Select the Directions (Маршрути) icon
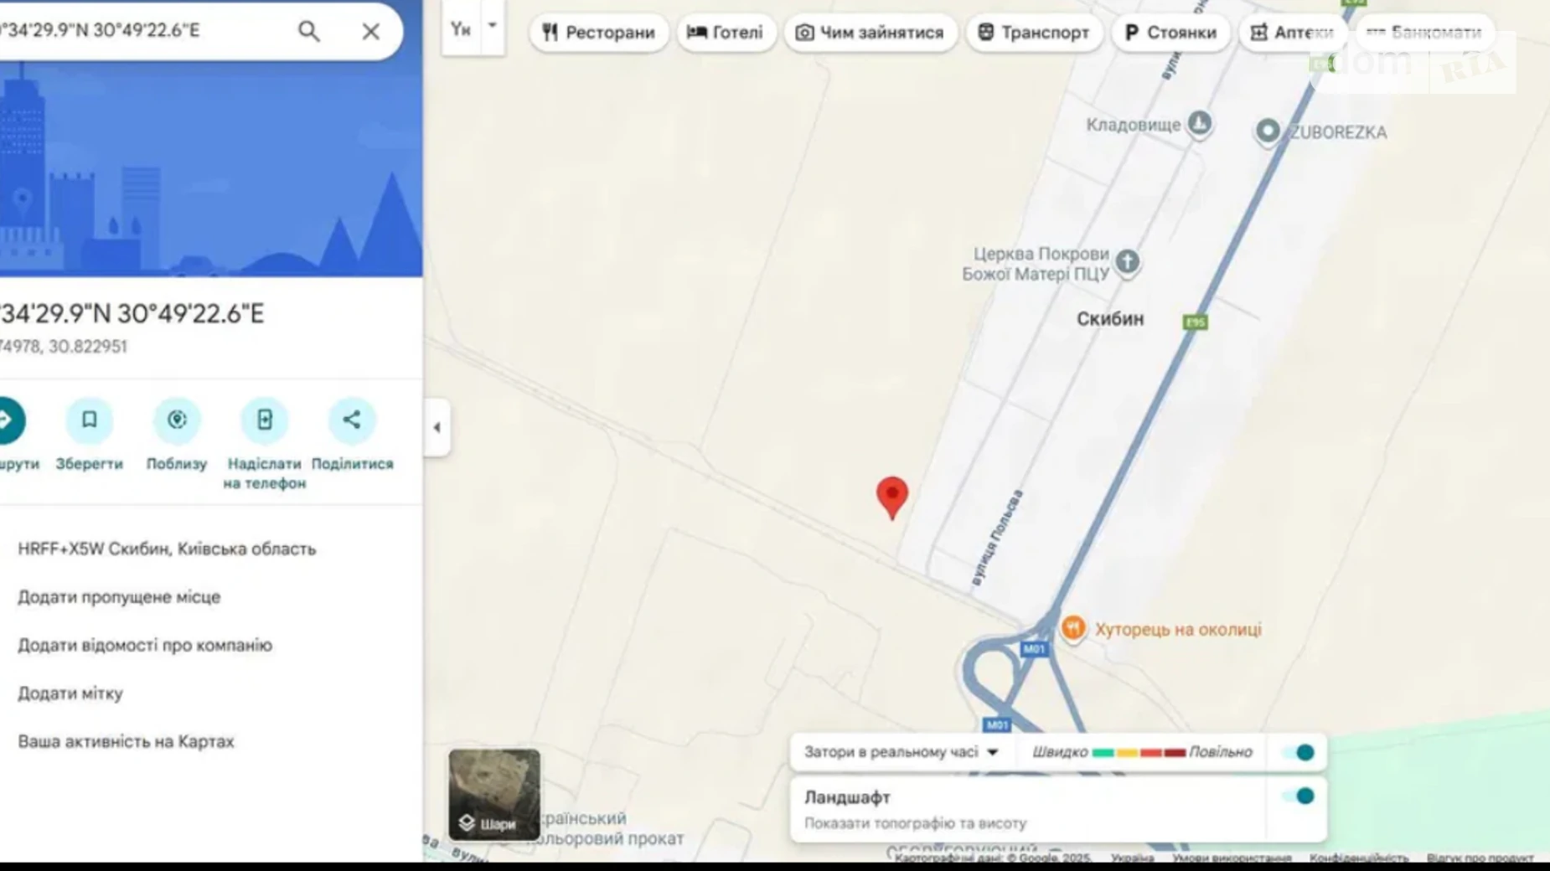Screen dimensions: 1550x871 tap(8, 420)
